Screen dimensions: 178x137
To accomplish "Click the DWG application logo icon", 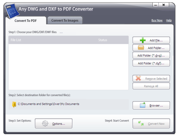I will [x=12, y=11].
